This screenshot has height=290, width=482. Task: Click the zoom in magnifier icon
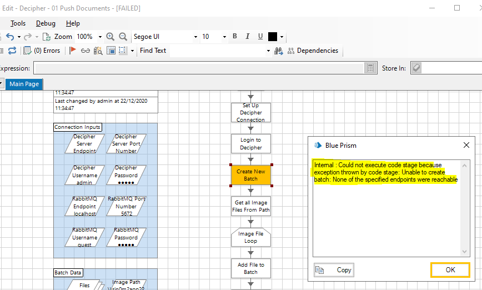pos(110,37)
